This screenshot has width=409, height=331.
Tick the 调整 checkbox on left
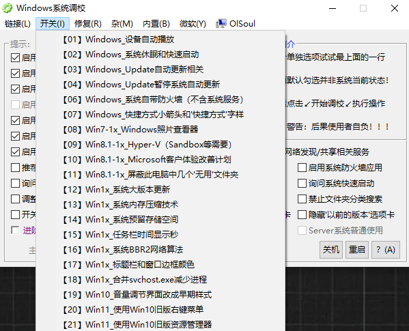[16, 199]
